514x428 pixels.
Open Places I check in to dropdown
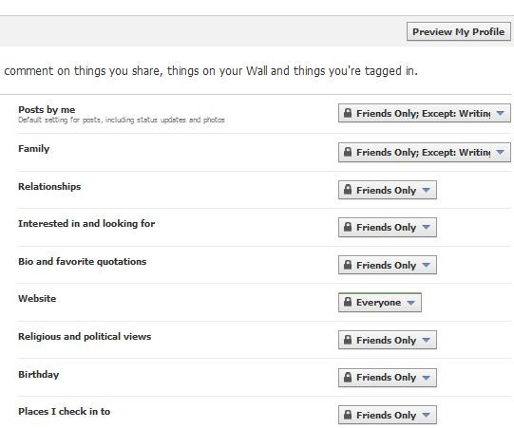[x=388, y=415]
